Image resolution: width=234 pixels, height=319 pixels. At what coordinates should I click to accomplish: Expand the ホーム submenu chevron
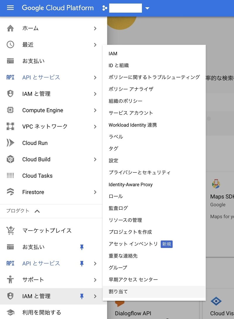(x=95, y=28)
